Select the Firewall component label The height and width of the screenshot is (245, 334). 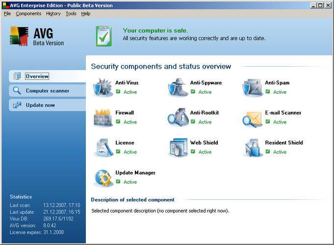125,113
